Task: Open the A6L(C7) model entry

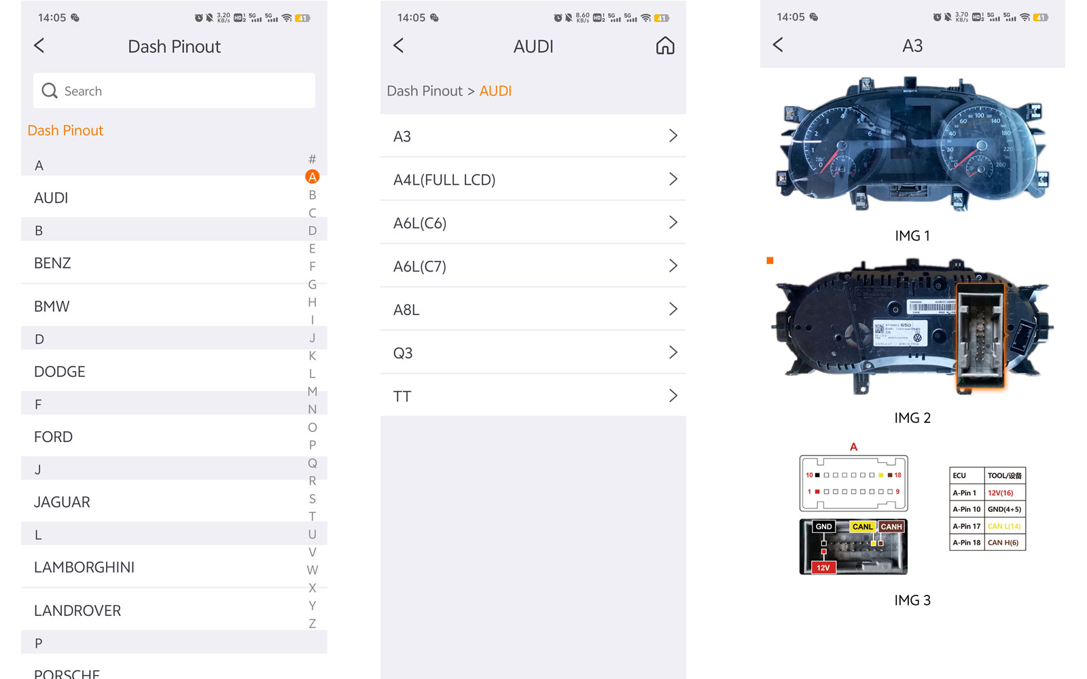Action: (420, 266)
